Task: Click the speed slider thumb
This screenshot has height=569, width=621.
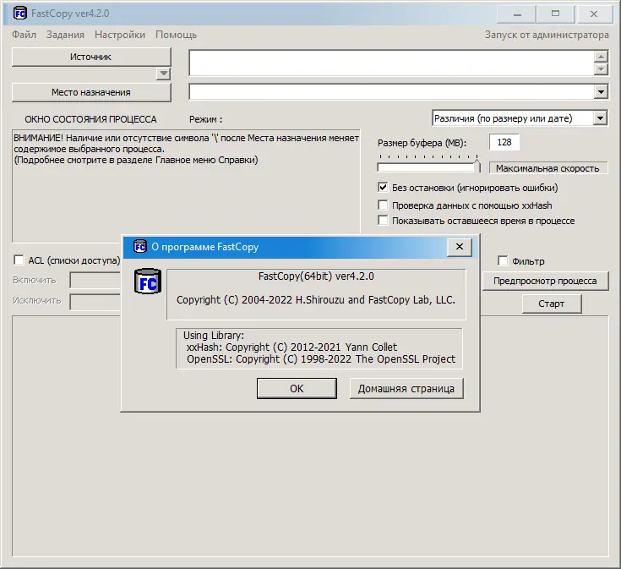Action: (x=477, y=166)
